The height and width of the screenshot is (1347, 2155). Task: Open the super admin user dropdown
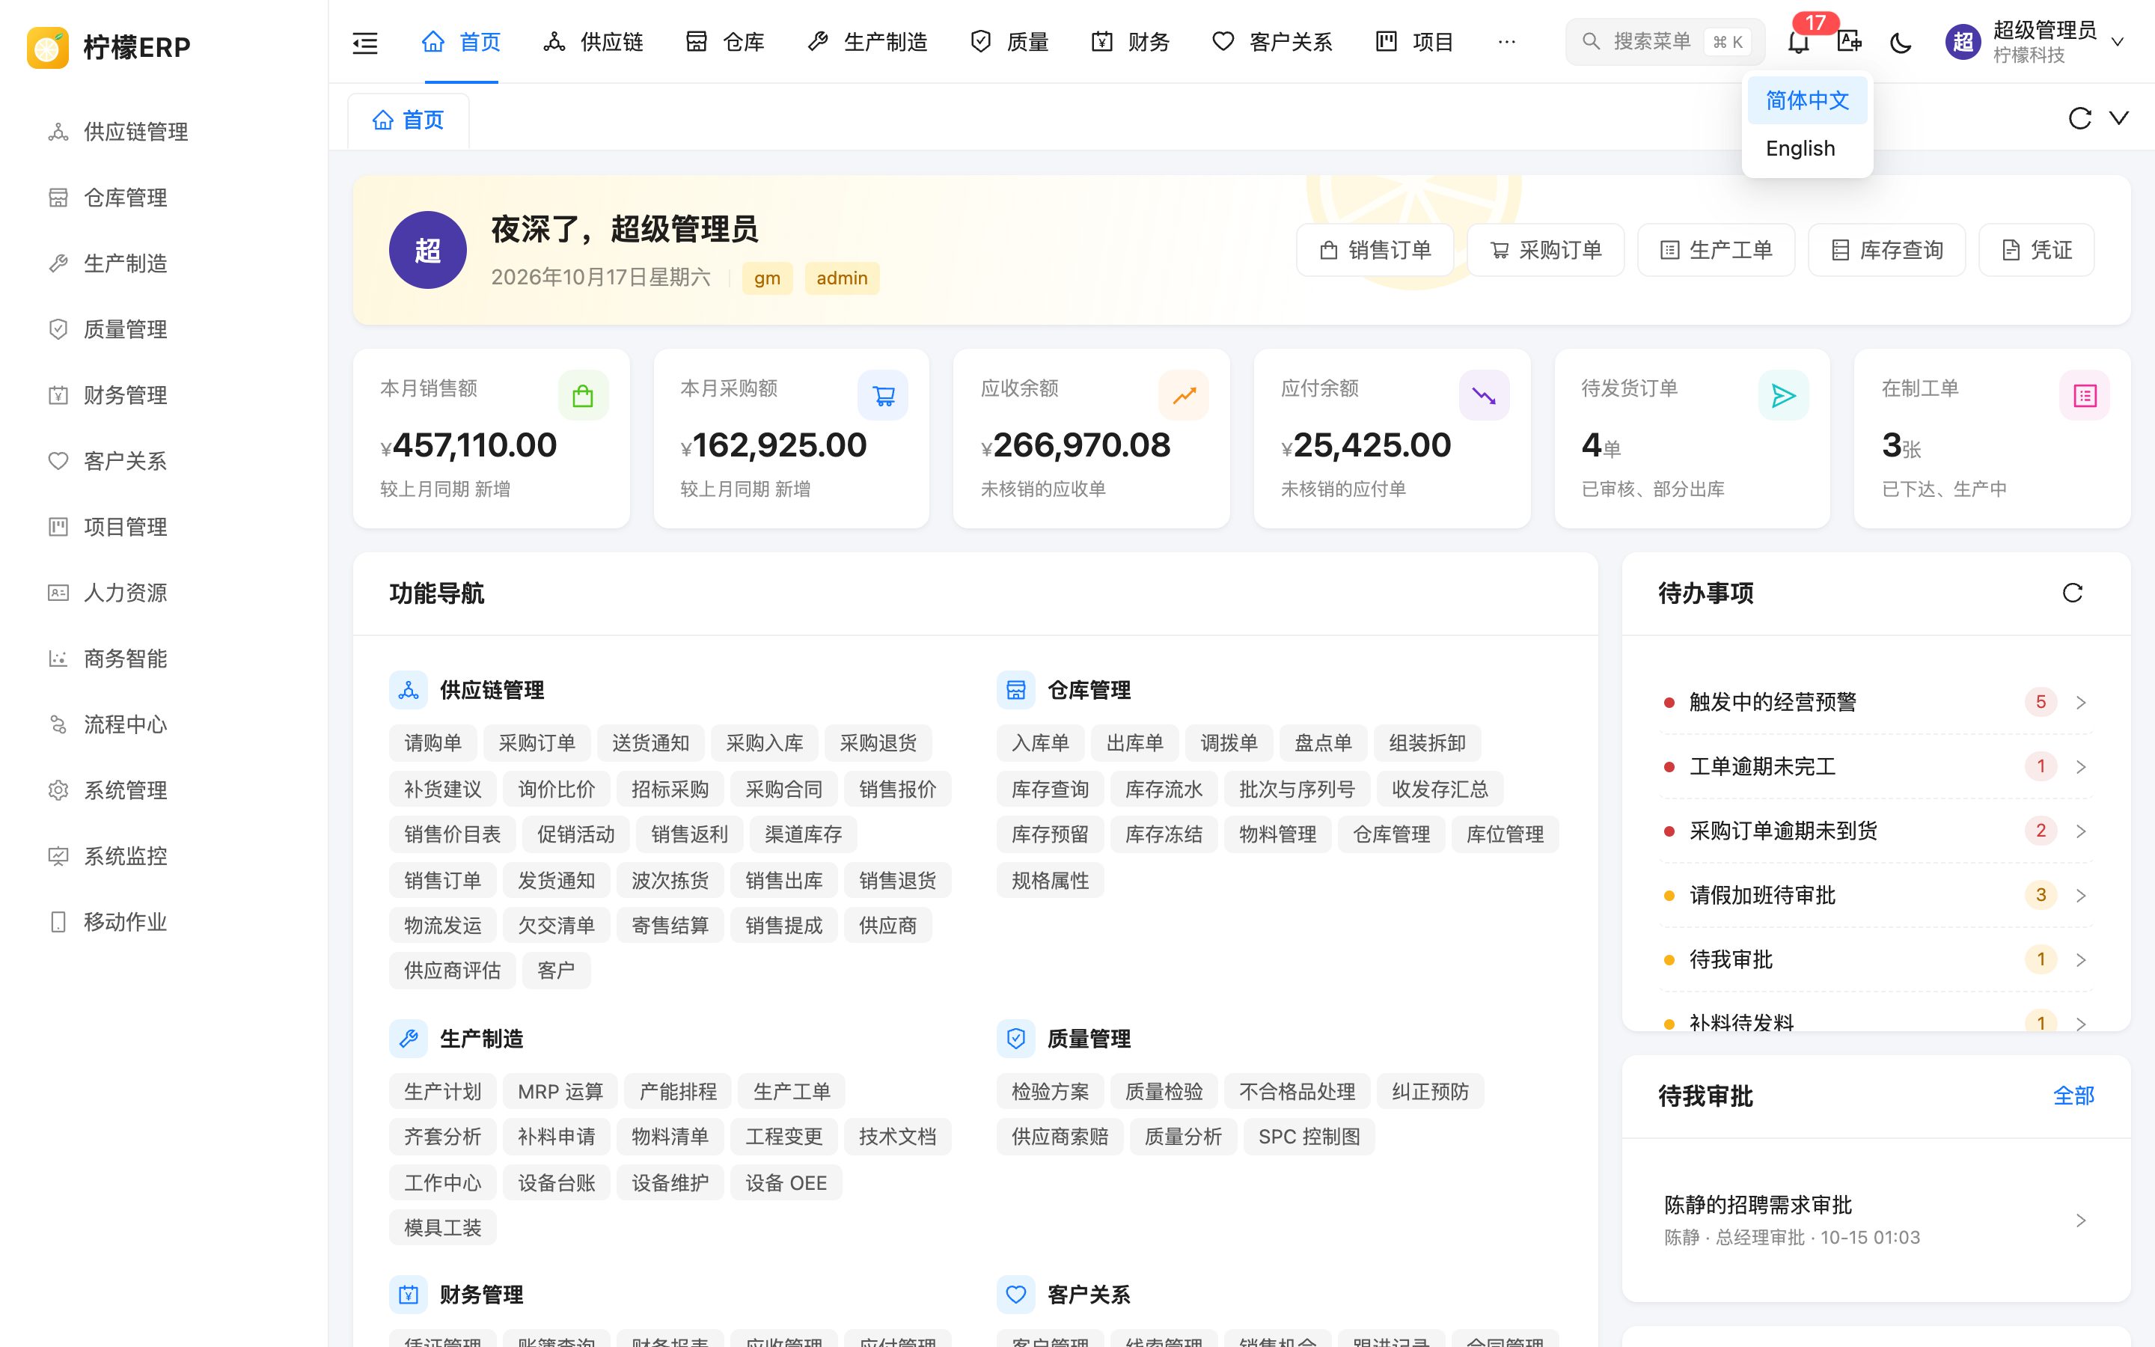(2035, 42)
